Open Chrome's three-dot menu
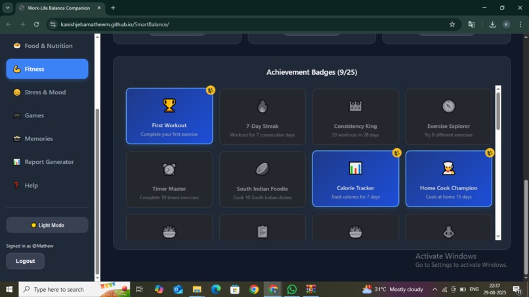The width and height of the screenshot is (529, 297). pos(520,24)
